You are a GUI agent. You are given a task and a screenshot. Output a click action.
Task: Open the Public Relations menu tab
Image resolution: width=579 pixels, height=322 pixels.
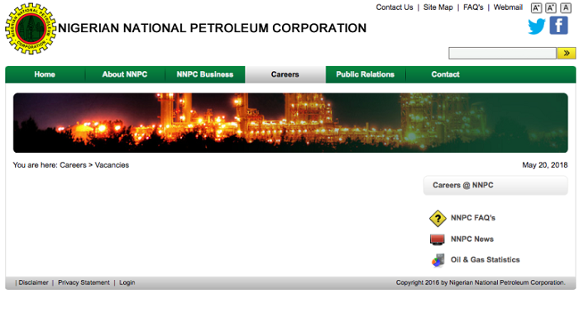366,74
